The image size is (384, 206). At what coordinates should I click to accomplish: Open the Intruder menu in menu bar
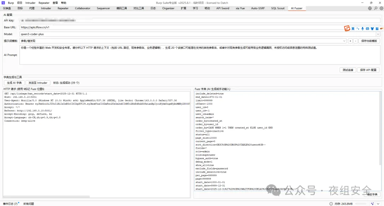(x=30, y=3)
